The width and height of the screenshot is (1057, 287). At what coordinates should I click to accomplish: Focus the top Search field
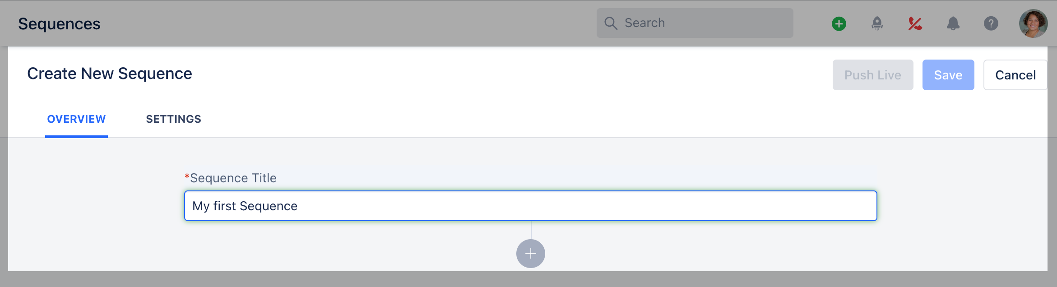695,23
